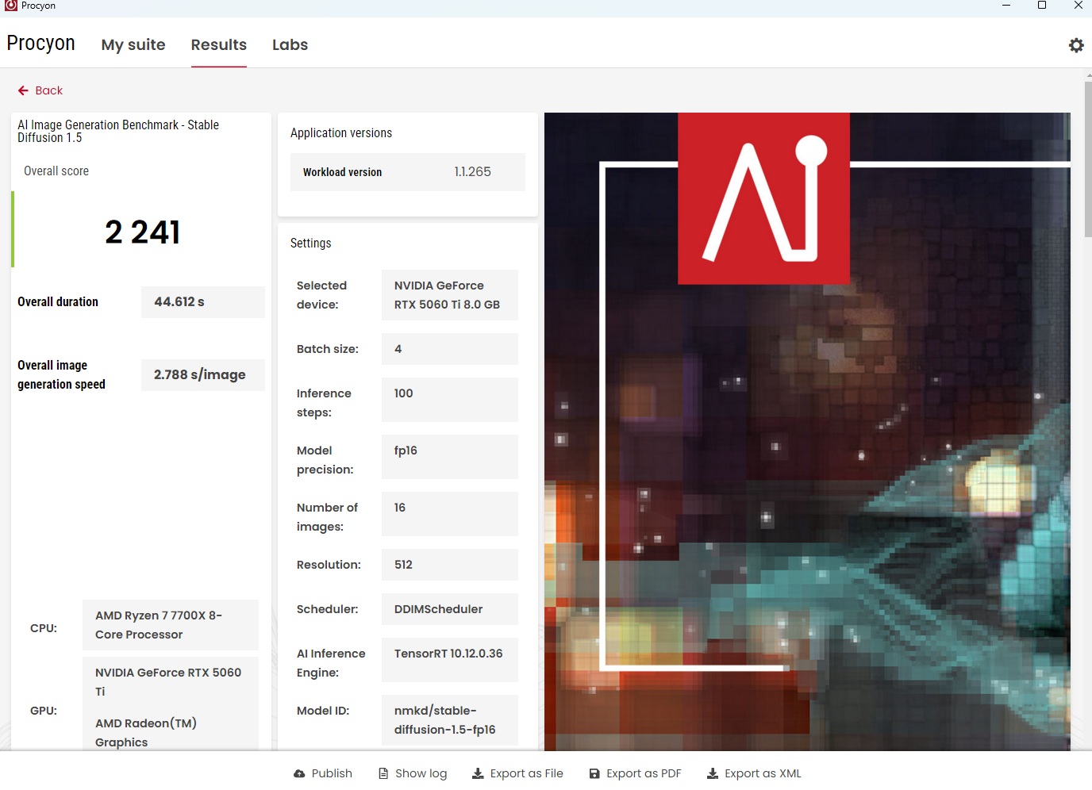
Task: Export the result as File
Action: point(517,773)
